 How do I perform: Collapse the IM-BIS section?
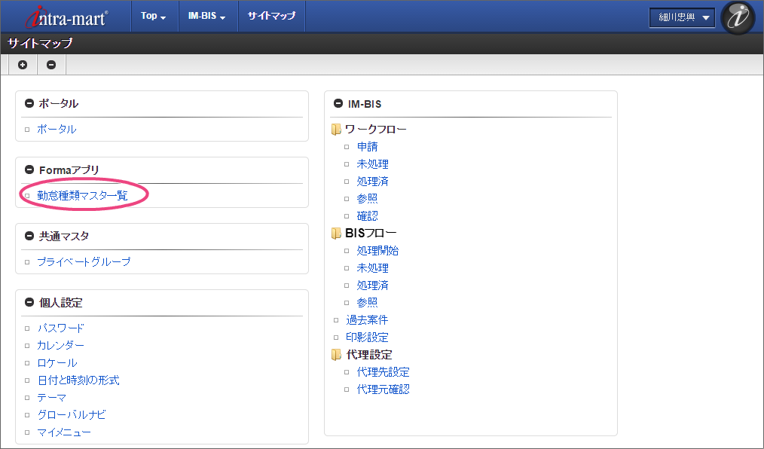point(338,103)
